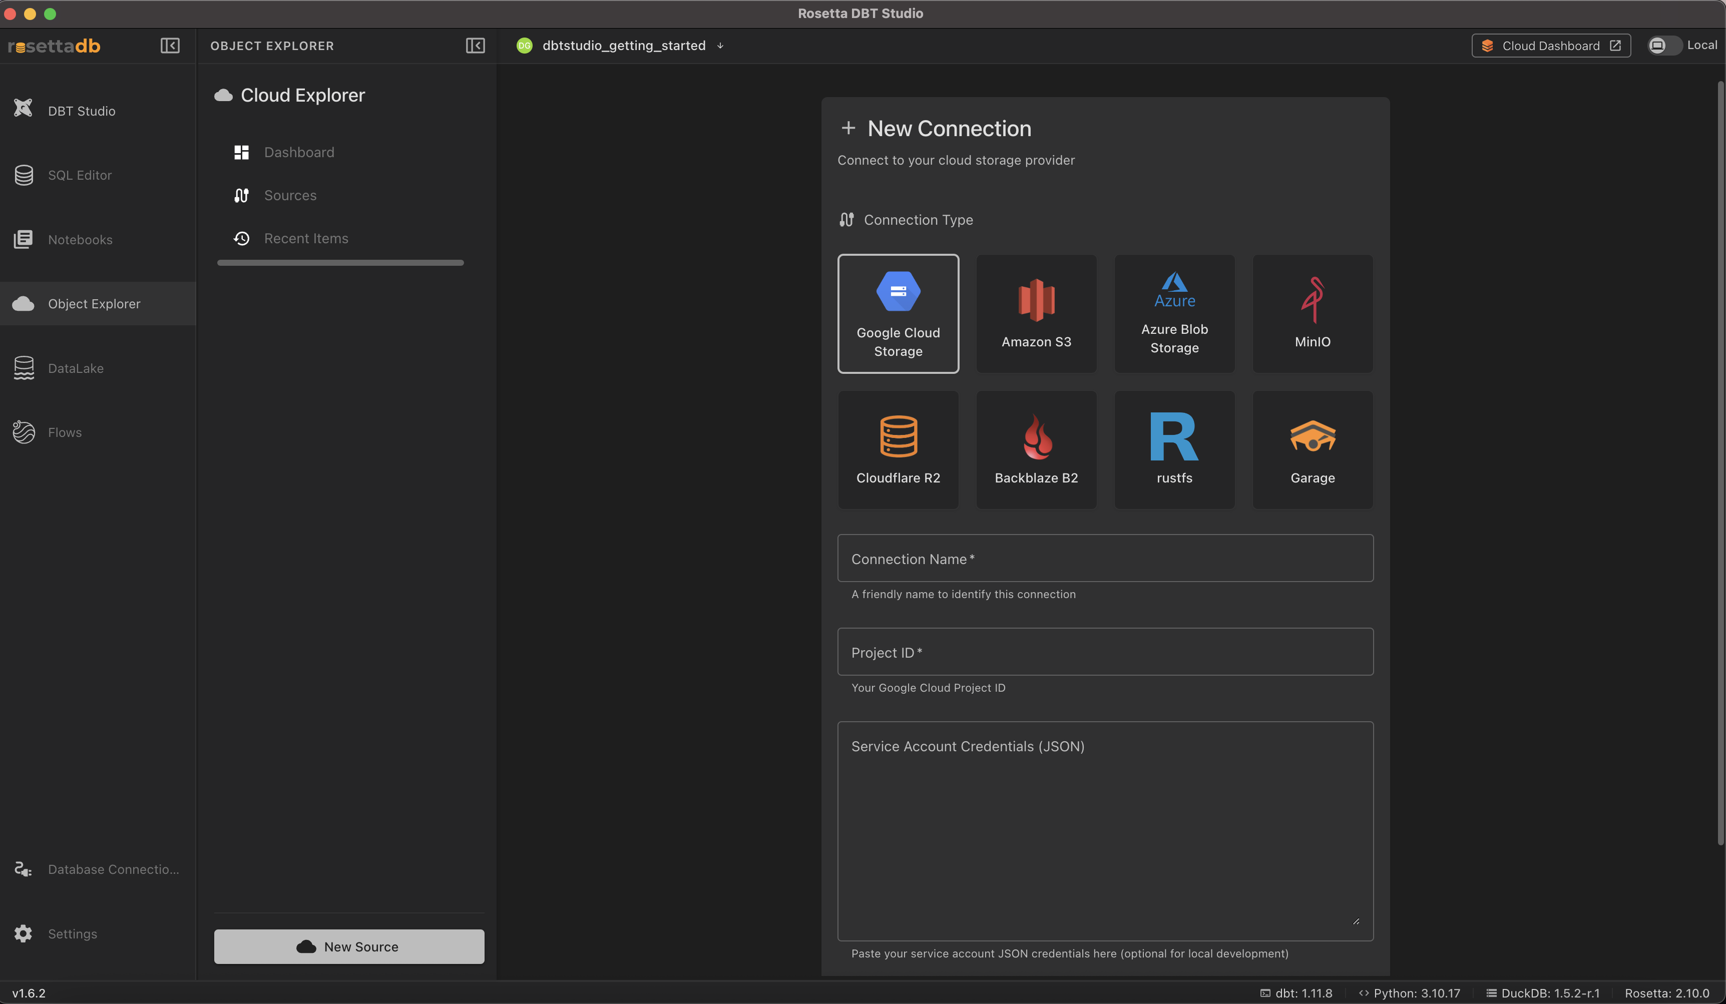Click the dbt version 1.11.8 status

pos(1296,993)
